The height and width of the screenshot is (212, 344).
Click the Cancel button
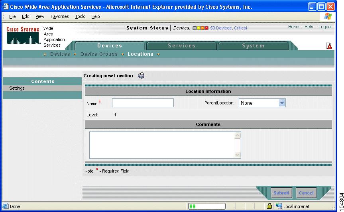pos(306,193)
